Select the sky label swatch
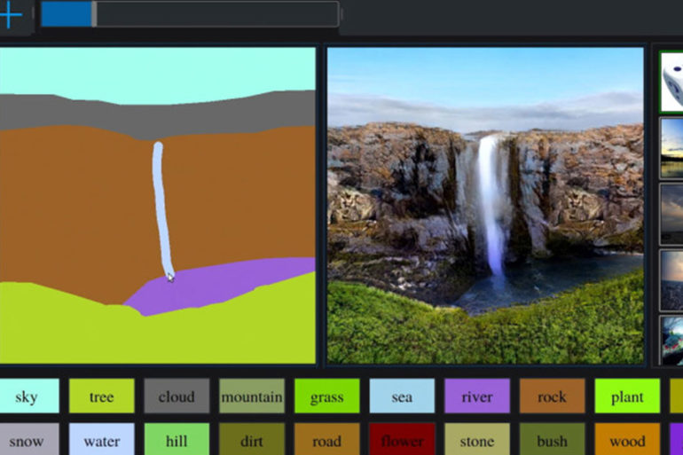Screen dimensions: 683x455 point(28,396)
